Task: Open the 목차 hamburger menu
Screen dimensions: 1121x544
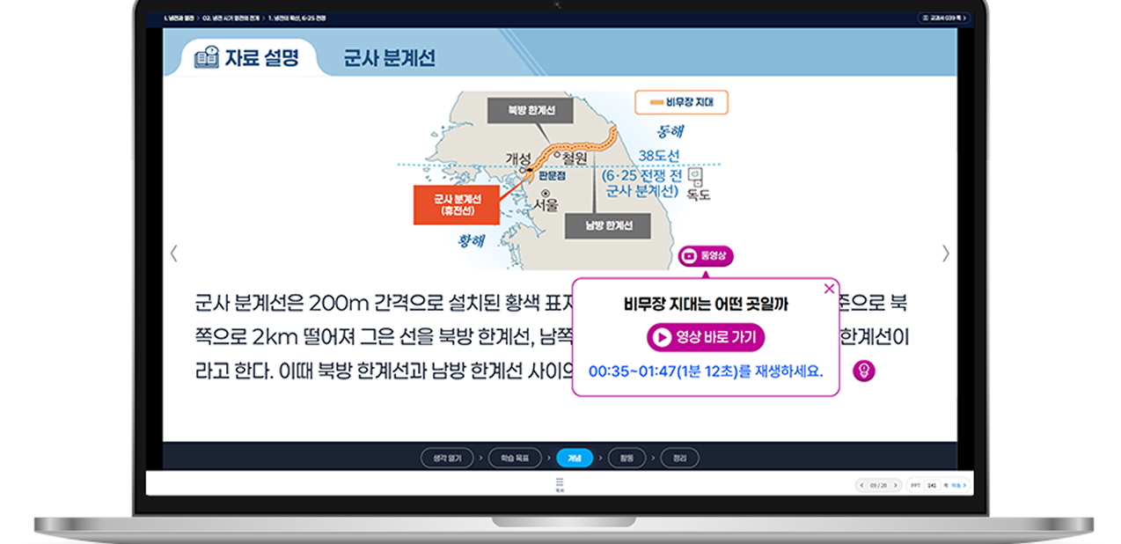Action: click(560, 485)
